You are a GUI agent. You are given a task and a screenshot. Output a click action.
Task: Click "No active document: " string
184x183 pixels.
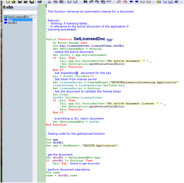[126, 61]
